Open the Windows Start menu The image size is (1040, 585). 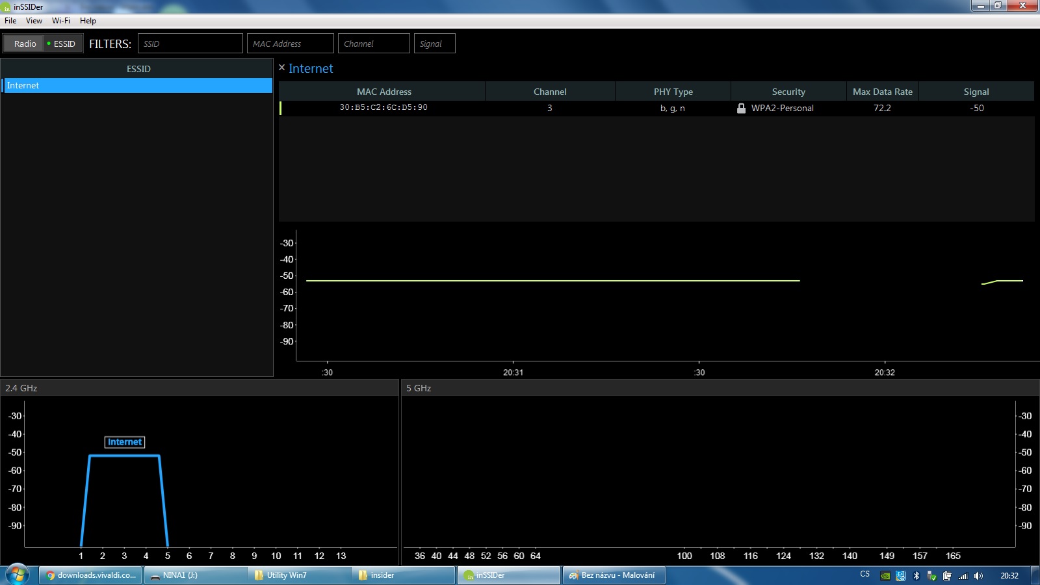click(x=18, y=575)
